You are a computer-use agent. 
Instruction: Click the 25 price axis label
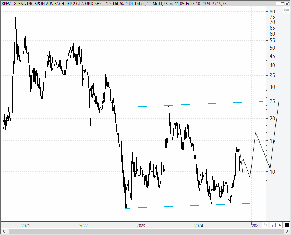click(272, 101)
